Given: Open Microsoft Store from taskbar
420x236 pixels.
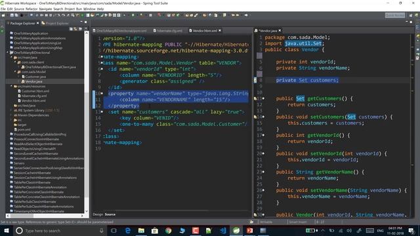Looking at the screenshot, I should pos(155,230).
